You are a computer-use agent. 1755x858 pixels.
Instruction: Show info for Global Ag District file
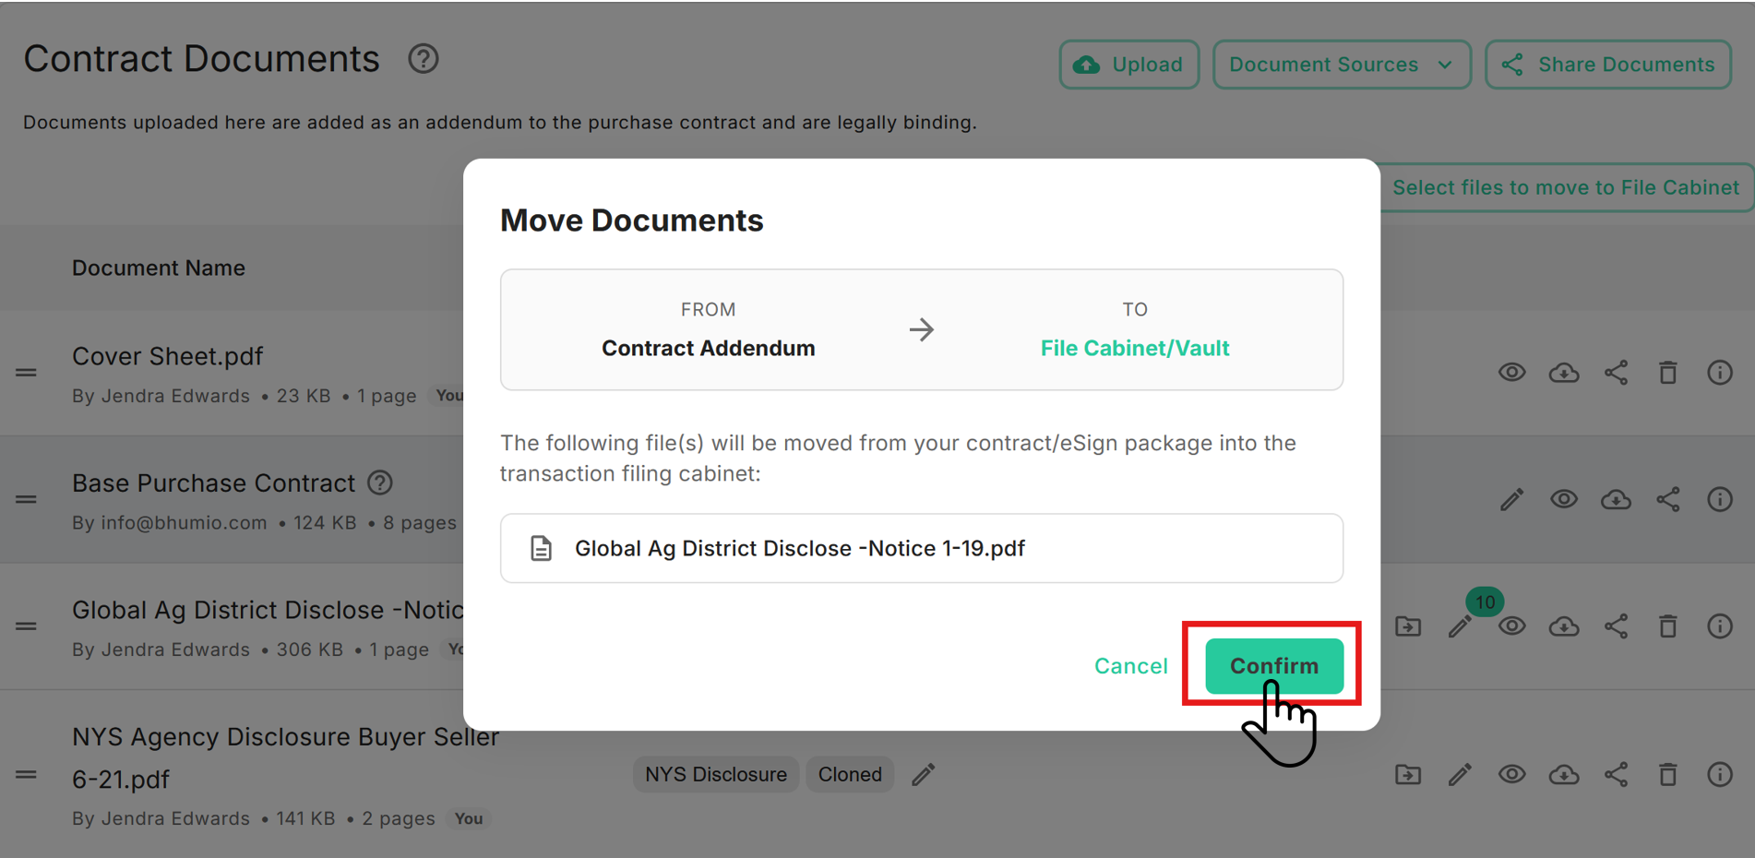pyautogui.click(x=1720, y=626)
